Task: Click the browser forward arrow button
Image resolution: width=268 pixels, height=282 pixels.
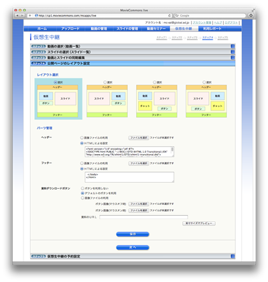Action: [x=22, y=15]
